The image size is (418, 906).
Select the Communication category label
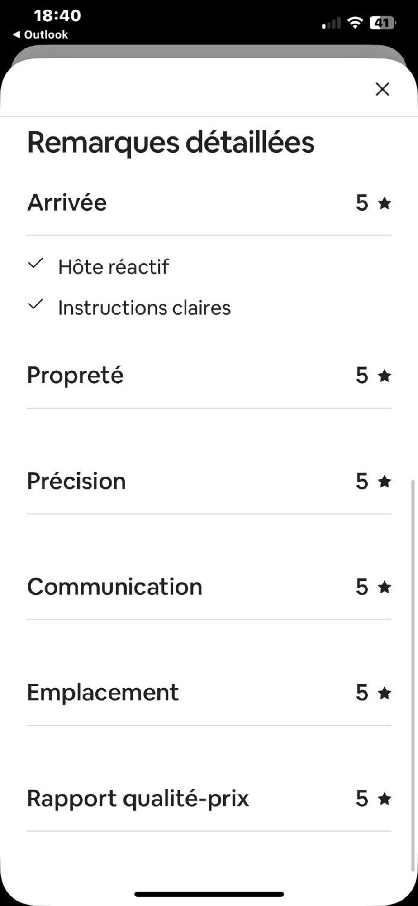coord(114,587)
